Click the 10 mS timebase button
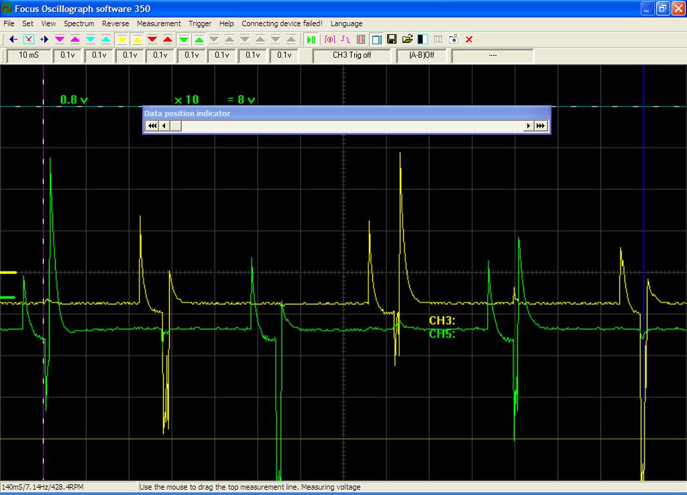 [28, 55]
